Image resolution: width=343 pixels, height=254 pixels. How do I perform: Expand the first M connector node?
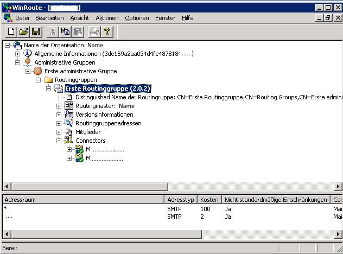point(69,149)
